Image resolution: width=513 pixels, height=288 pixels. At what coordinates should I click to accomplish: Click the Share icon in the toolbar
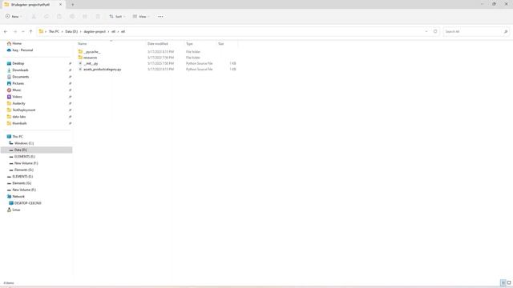(x=85, y=16)
